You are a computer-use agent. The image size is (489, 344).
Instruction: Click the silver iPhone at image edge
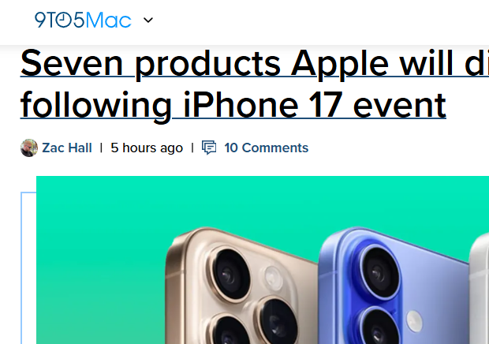pos(480,300)
